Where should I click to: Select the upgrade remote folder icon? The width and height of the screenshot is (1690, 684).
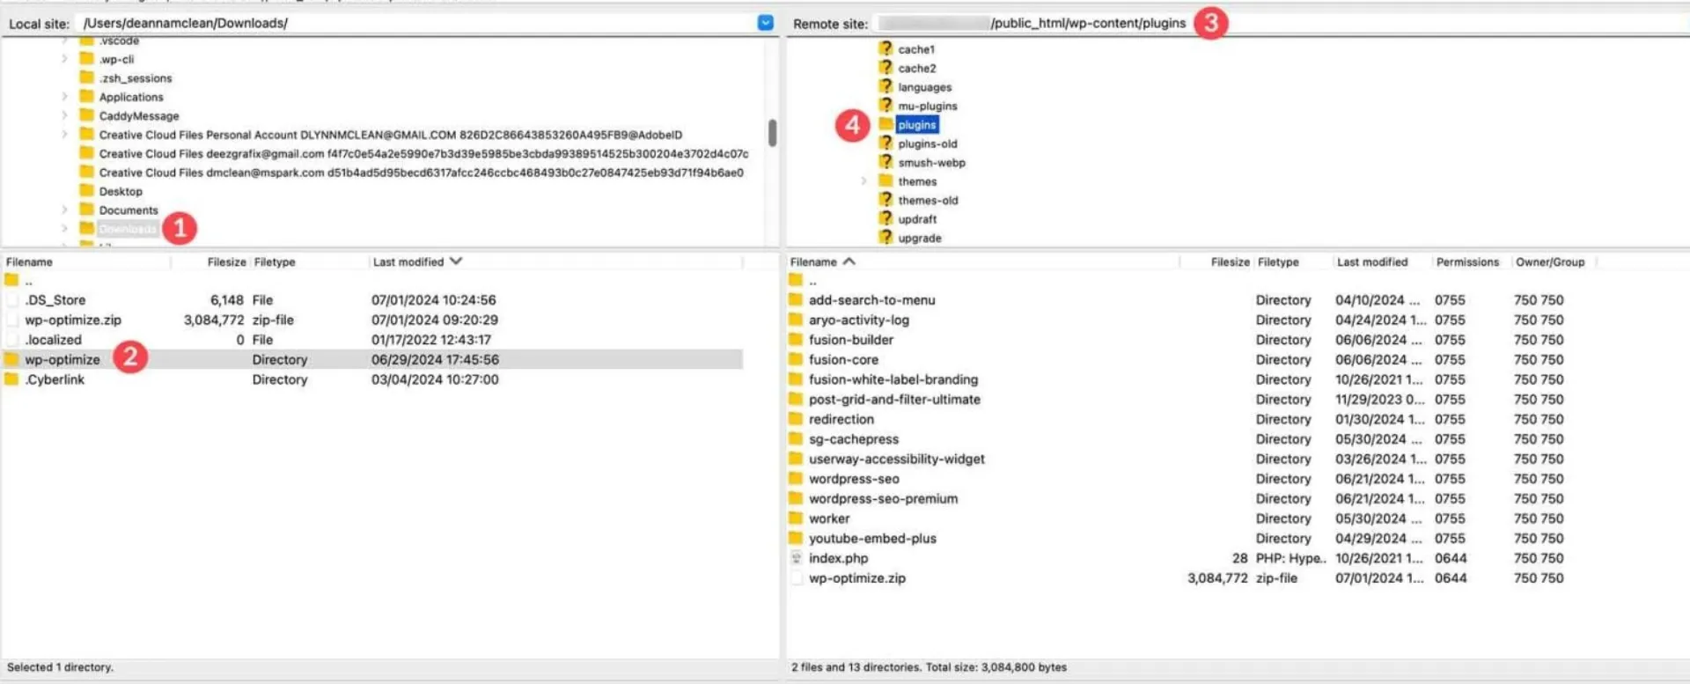885,238
